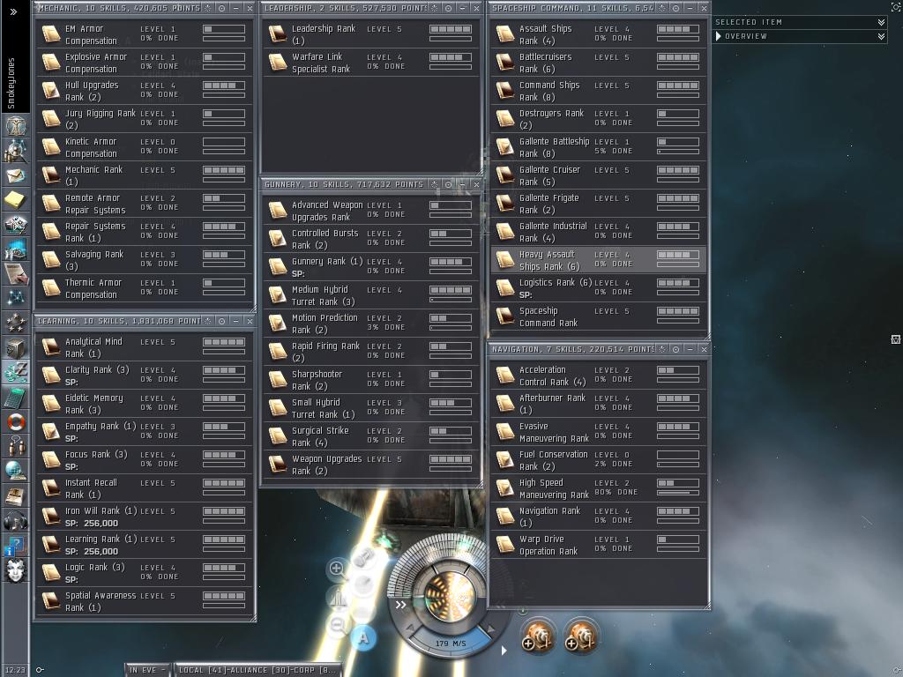The image size is (903, 677).
Task: Collapse the Overview panel chevron
Action: click(x=881, y=36)
